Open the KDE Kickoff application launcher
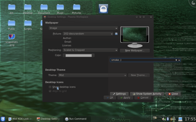The width and height of the screenshot is (196, 122). click(3, 119)
